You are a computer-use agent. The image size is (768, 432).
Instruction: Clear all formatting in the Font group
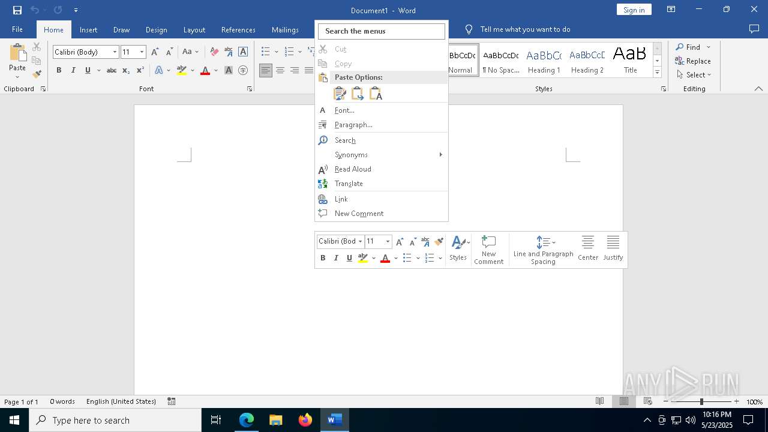[214, 52]
